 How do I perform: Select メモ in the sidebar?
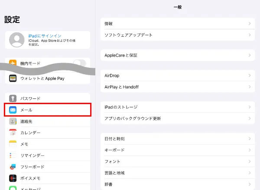(48, 144)
